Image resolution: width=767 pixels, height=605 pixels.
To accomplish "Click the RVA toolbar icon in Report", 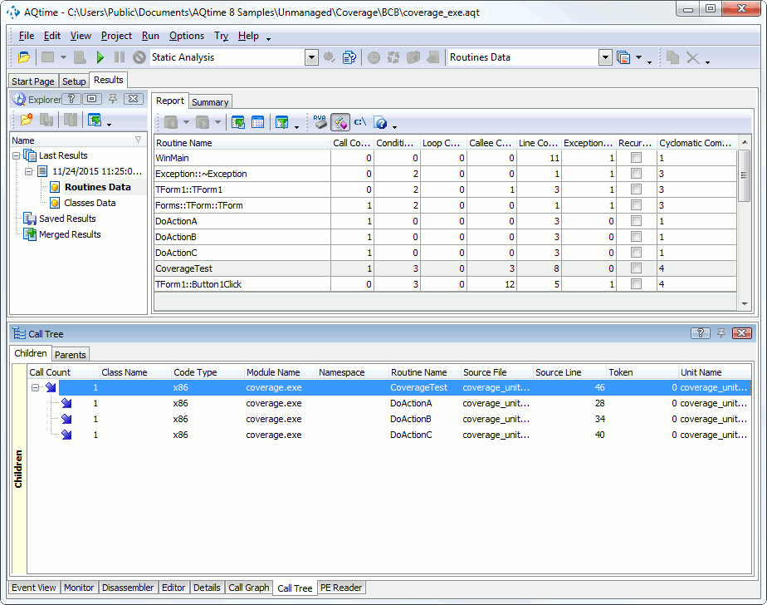I will (x=320, y=122).
